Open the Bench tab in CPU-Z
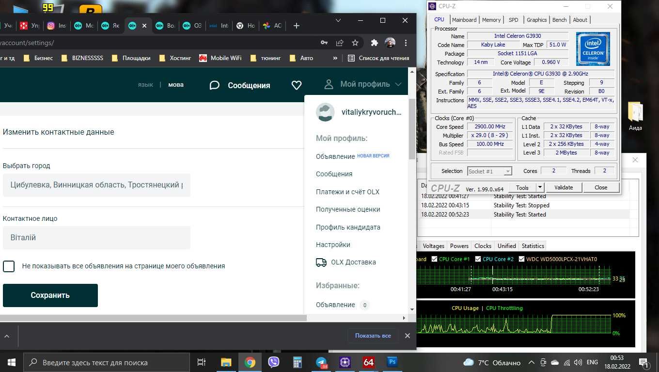 pos(559,20)
